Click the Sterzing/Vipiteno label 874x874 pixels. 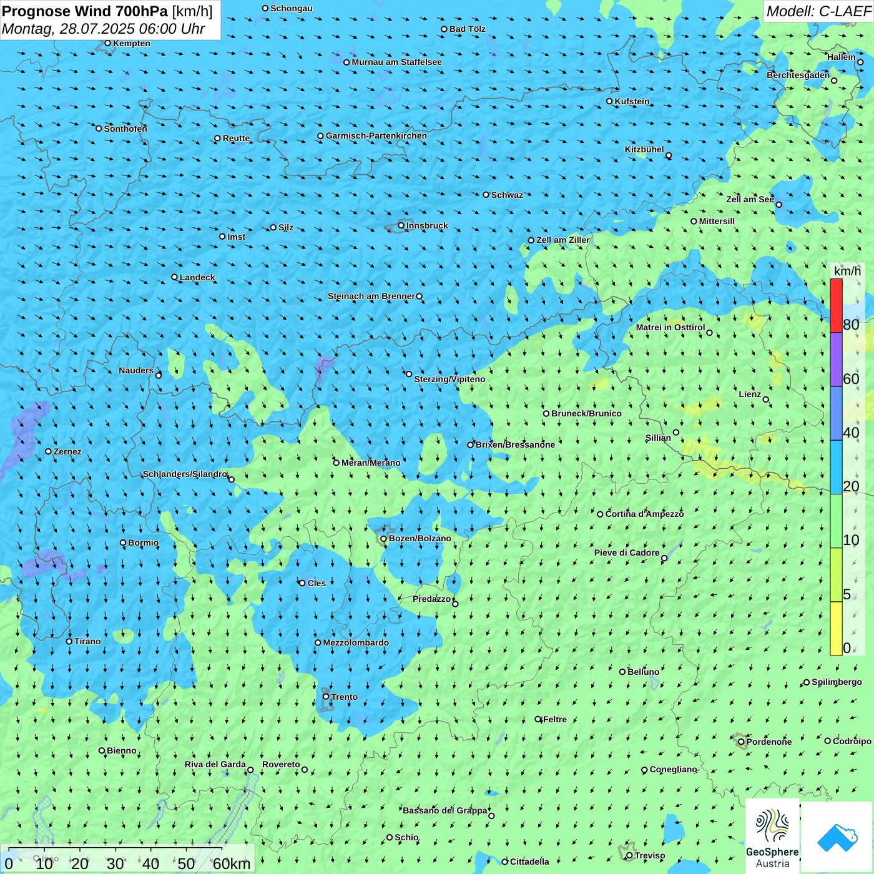(449, 379)
